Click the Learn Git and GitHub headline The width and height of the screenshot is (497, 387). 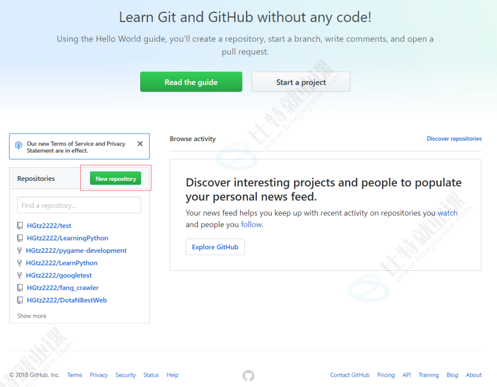coord(245,17)
